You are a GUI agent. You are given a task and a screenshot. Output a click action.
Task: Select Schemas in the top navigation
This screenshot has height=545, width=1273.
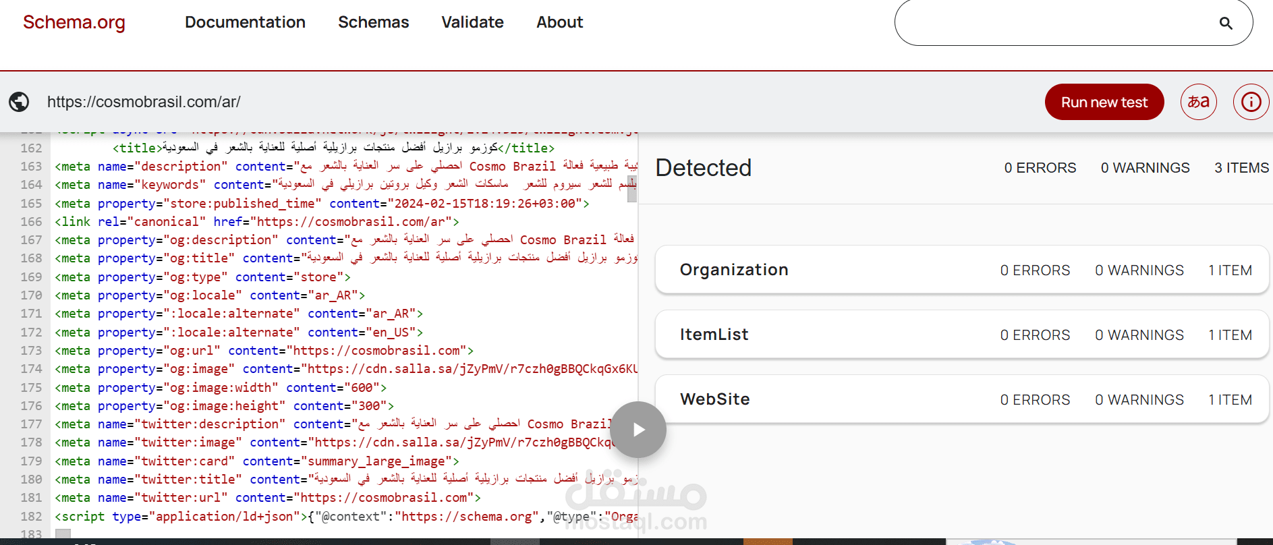tap(373, 22)
